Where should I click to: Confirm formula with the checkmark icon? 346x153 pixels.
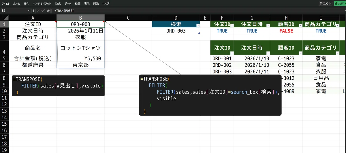(x=43, y=11)
